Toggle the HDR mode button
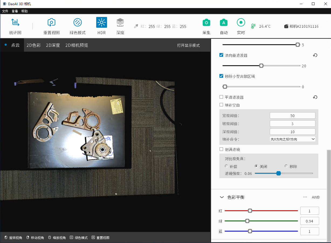 tap(102, 23)
